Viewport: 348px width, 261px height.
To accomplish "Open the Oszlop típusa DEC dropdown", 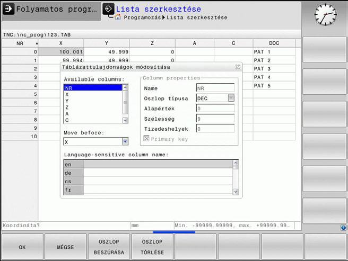I will tap(231, 98).
